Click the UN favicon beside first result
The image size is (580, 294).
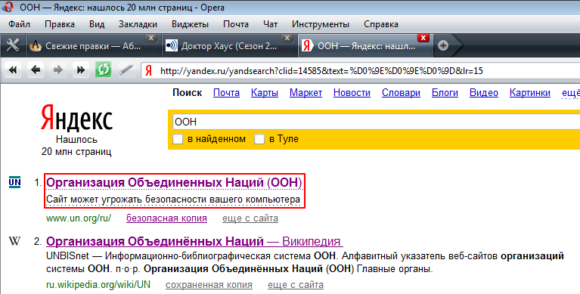(x=15, y=182)
